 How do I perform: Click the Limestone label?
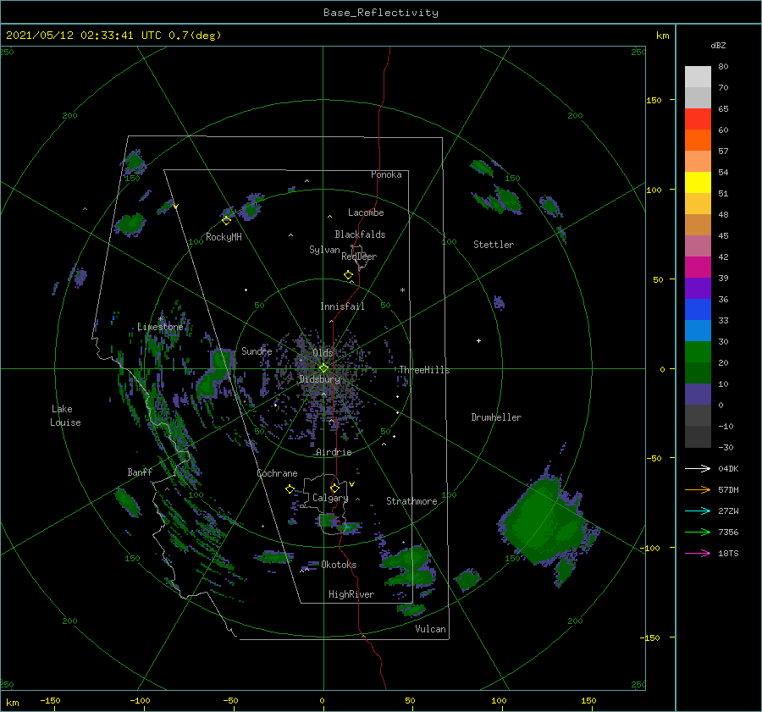click(160, 327)
